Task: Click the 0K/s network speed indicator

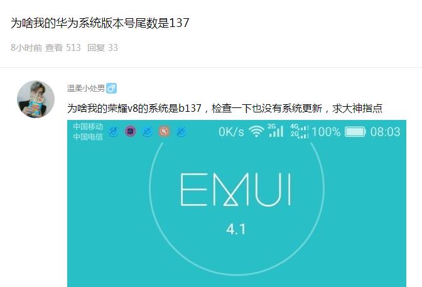Action: tap(232, 132)
